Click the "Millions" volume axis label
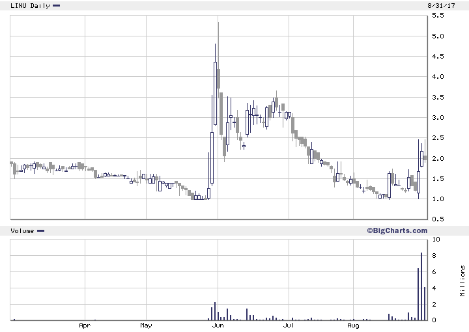This screenshot has width=469, height=332. [462, 281]
